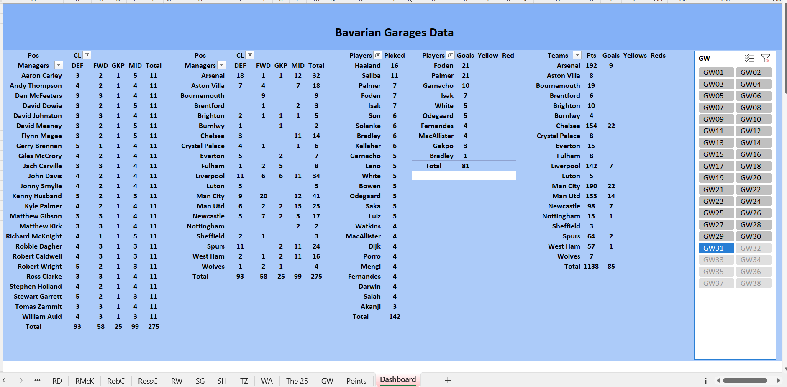The height and width of the screenshot is (387, 787).
Task: Click the horizontal scrollbar thumb
Action: coord(745,381)
